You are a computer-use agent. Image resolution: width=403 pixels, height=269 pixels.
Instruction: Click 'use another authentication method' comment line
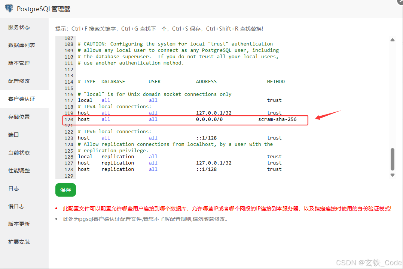coord(131,63)
